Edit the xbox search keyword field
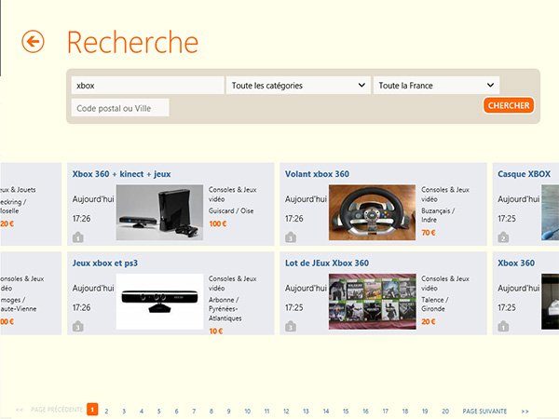The image size is (559, 419). click(147, 86)
